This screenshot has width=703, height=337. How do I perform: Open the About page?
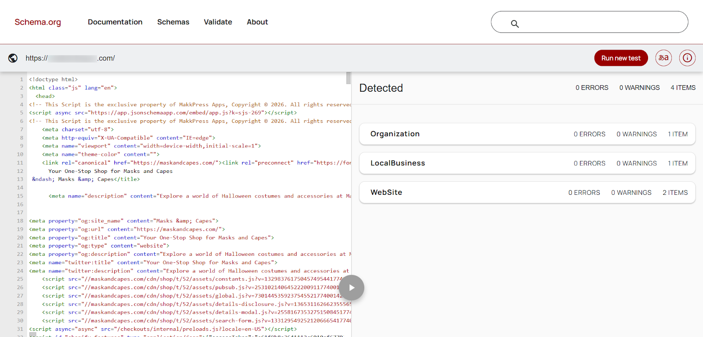[x=257, y=22]
